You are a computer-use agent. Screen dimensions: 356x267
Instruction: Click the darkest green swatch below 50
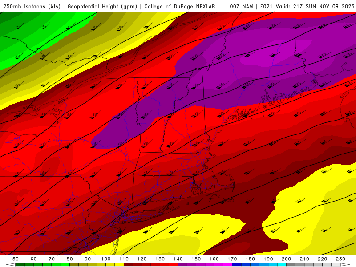[x=20, y=265]
